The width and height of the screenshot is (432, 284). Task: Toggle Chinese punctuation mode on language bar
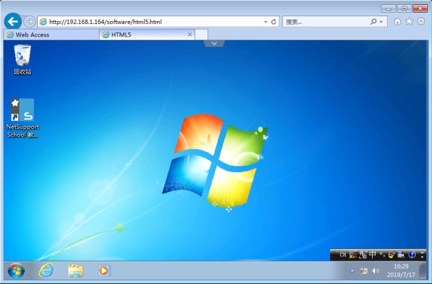pos(382,255)
